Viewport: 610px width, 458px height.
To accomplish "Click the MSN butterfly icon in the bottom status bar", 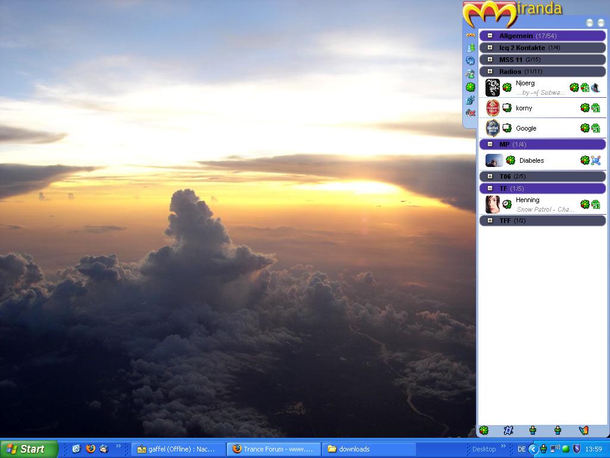I will point(584,431).
